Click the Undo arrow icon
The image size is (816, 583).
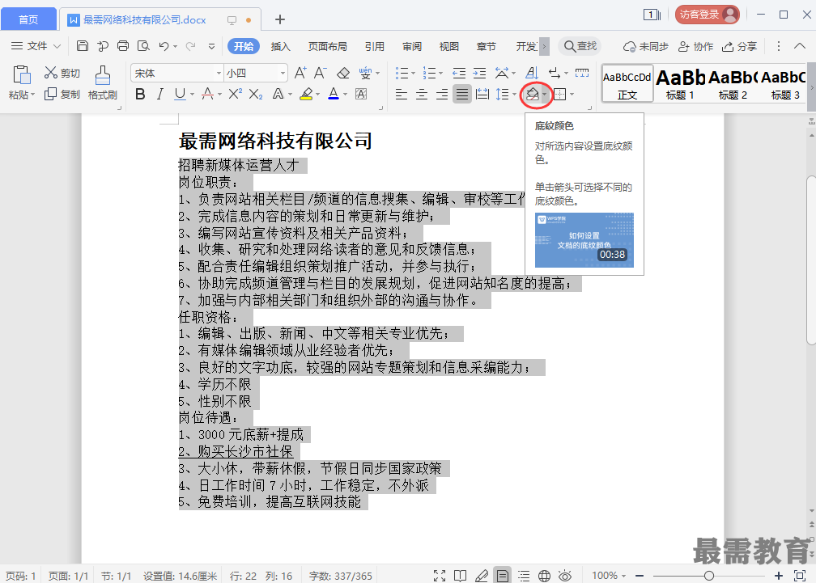(164, 46)
